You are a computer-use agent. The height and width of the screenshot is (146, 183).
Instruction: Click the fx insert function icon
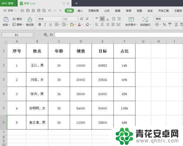51,35
